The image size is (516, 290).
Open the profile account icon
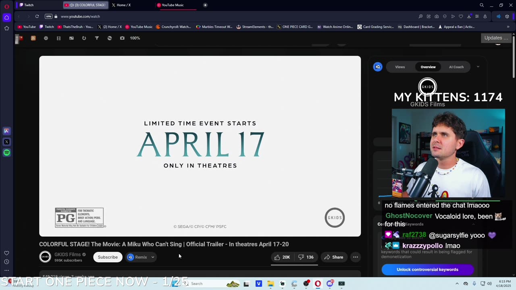(x=485, y=17)
